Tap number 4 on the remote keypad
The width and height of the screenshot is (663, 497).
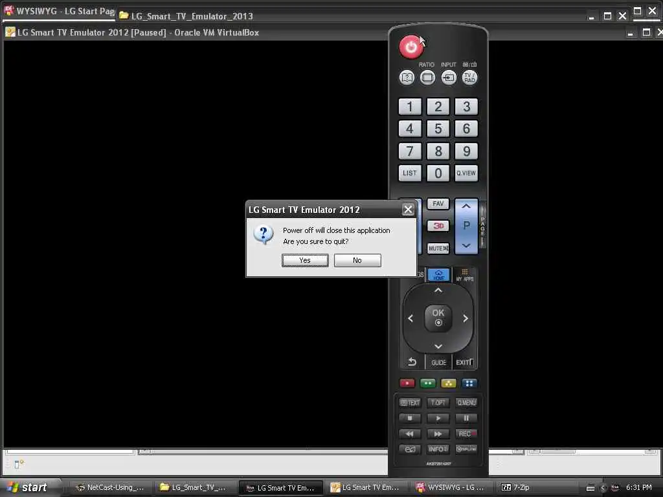pyautogui.click(x=410, y=129)
